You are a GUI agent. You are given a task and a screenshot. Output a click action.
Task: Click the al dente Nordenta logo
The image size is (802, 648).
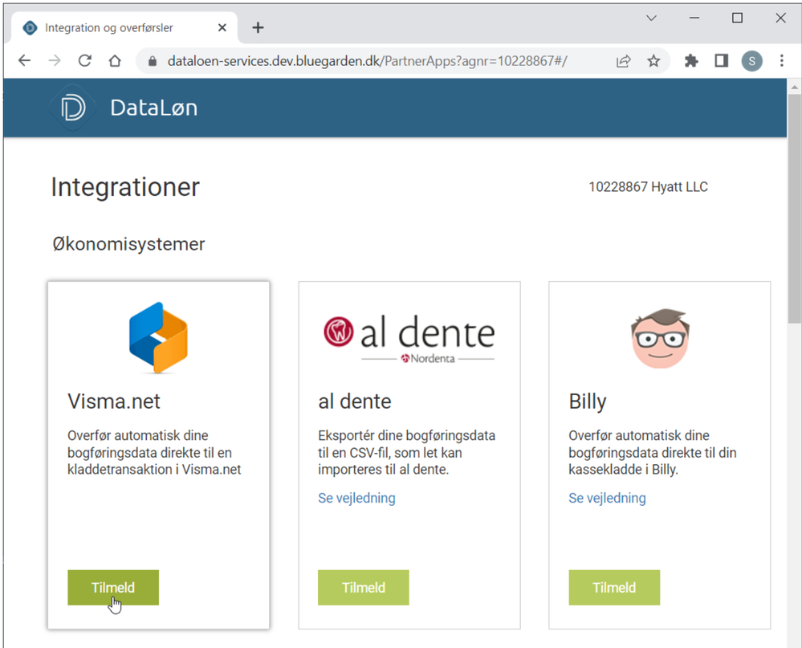(409, 338)
